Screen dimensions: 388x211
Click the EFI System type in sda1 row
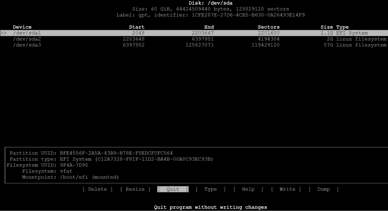pyautogui.click(x=352, y=33)
